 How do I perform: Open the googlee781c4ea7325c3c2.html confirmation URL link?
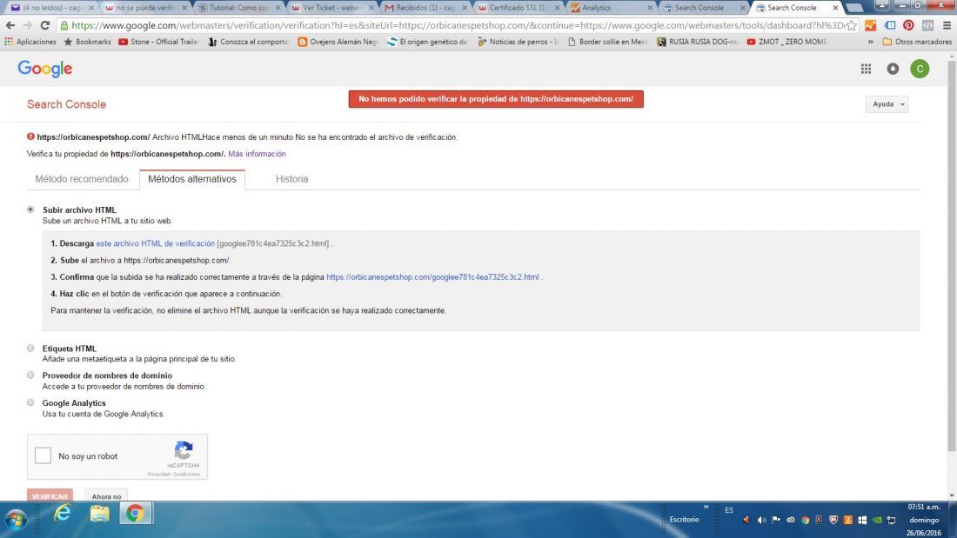432,277
